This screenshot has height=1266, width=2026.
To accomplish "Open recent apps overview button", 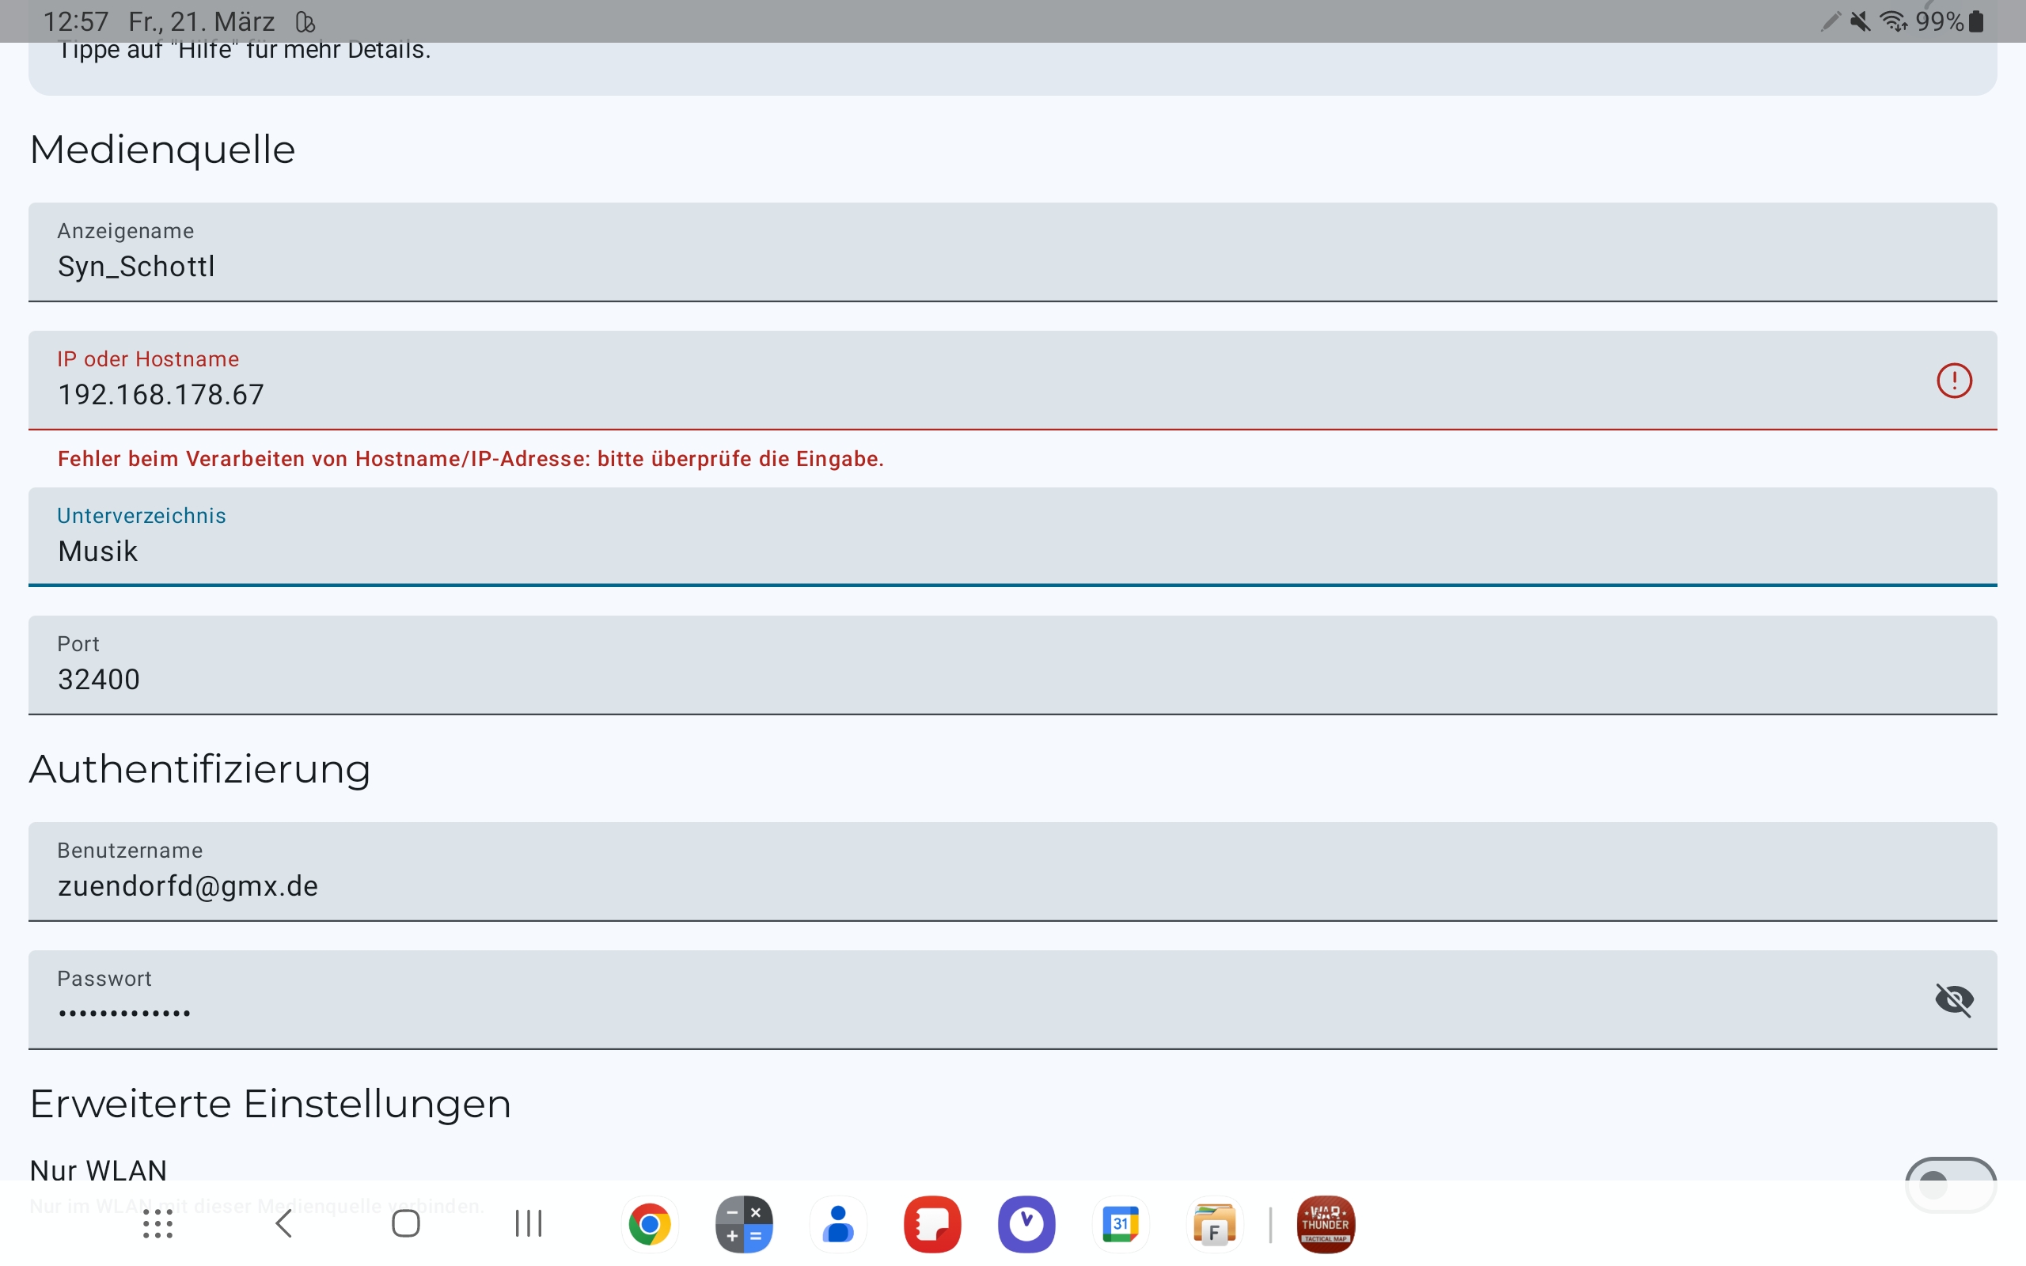I will (529, 1223).
